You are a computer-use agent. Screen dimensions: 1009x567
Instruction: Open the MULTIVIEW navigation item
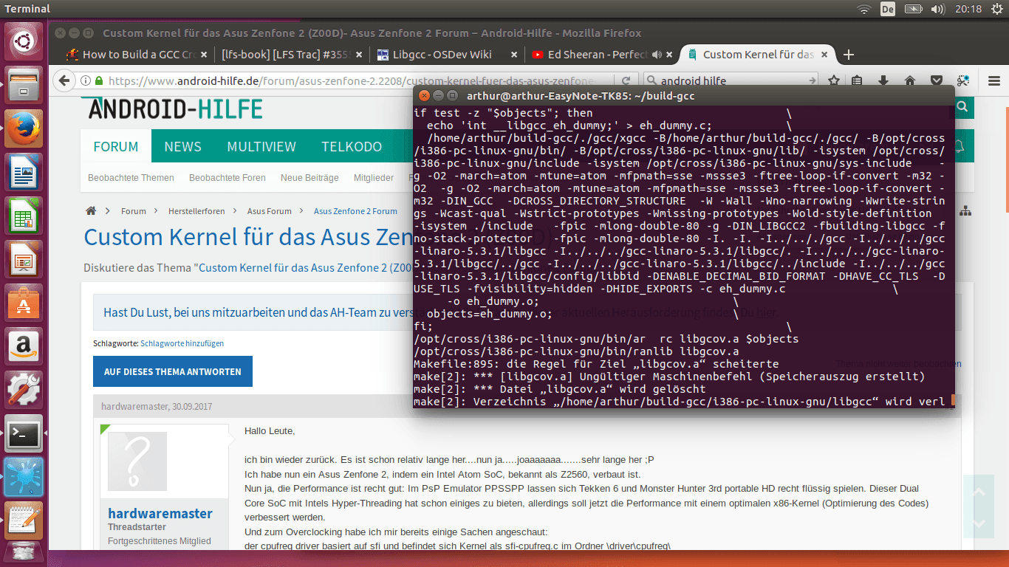tap(261, 146)
